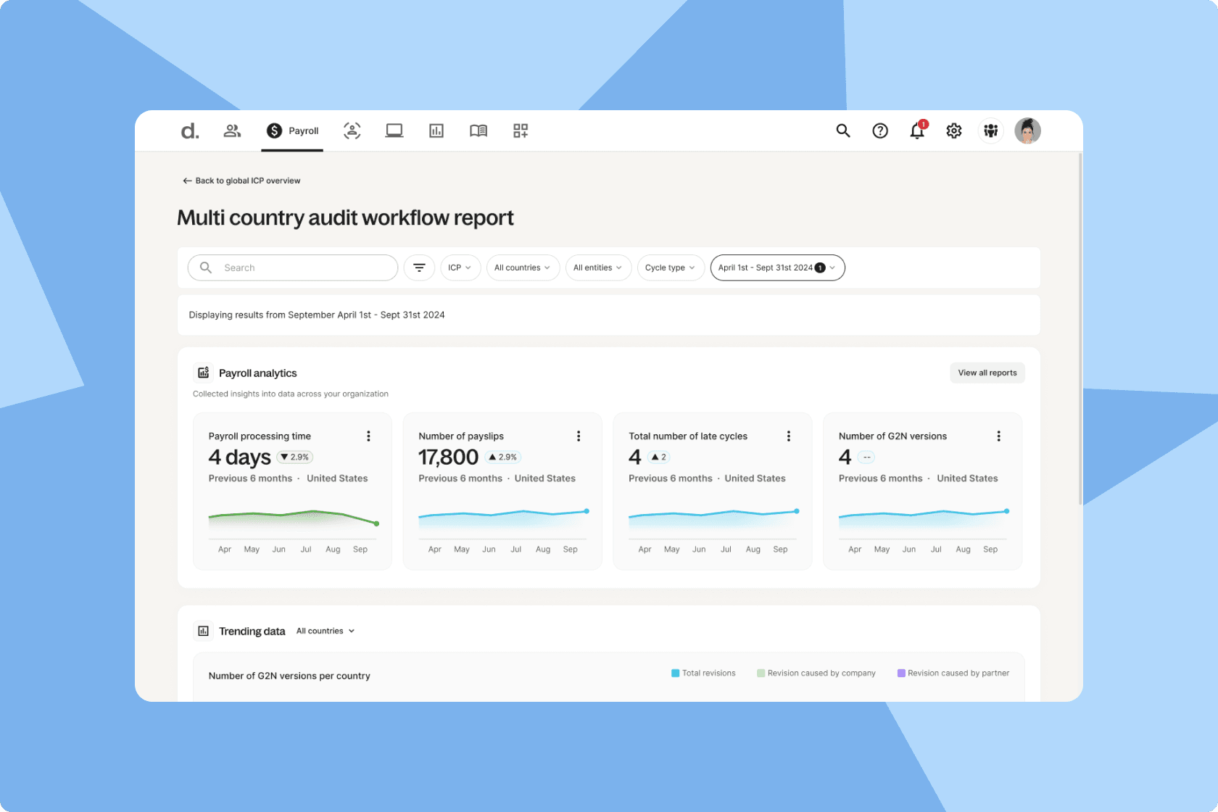Image resolution: width=1218 pixels, height=812 pixels.
Task: Open Payroll processing time card menu
Action: tap(368, 436)
